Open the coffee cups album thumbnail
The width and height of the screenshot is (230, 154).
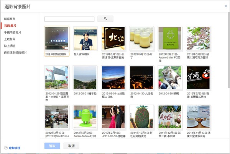pyautogui.click(x=198, y=117)
